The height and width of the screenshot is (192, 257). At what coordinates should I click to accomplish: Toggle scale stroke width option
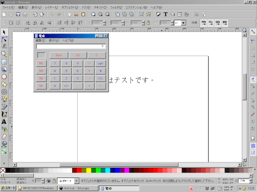coord(204,23)
